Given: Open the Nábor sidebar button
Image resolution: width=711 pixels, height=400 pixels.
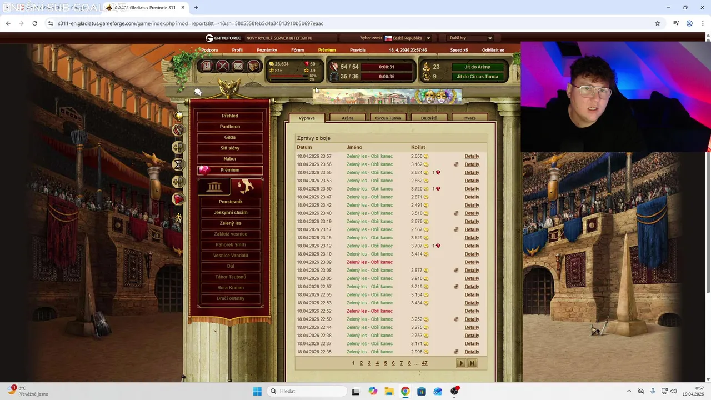Looking at the screenshot, I should click(230, 159).
